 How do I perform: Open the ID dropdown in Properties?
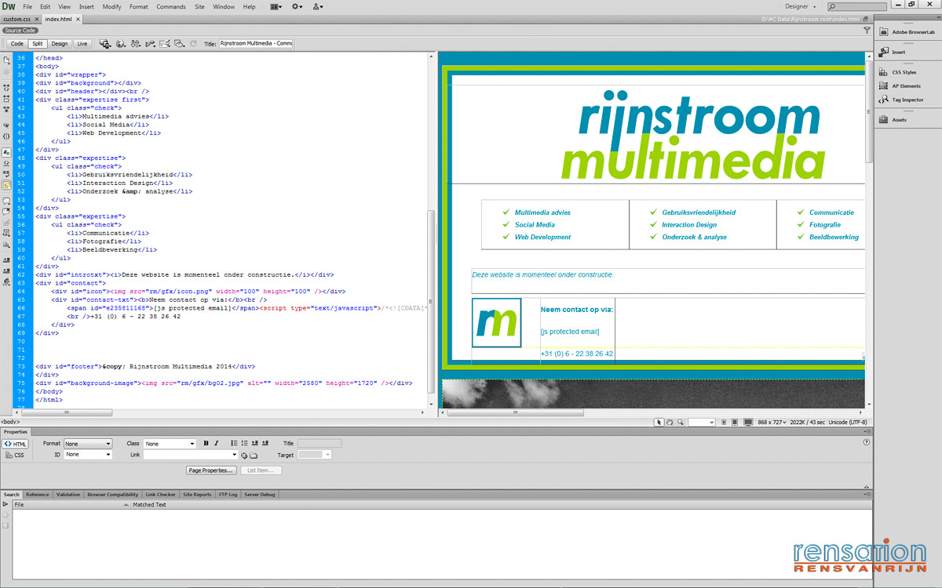coord(88,455)
